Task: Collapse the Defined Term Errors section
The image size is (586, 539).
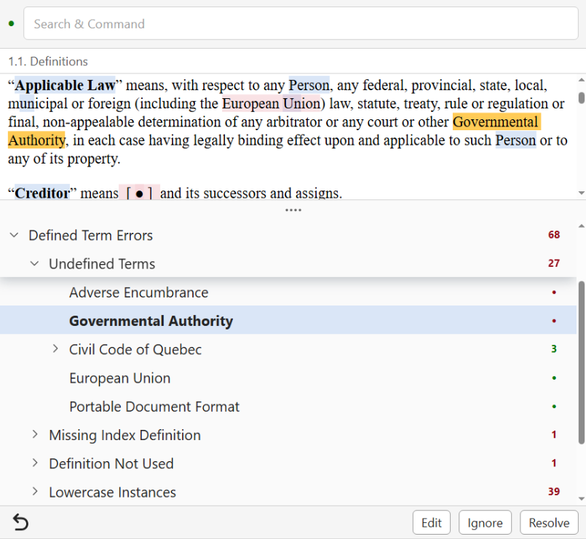Action: [x=15, y=236]
